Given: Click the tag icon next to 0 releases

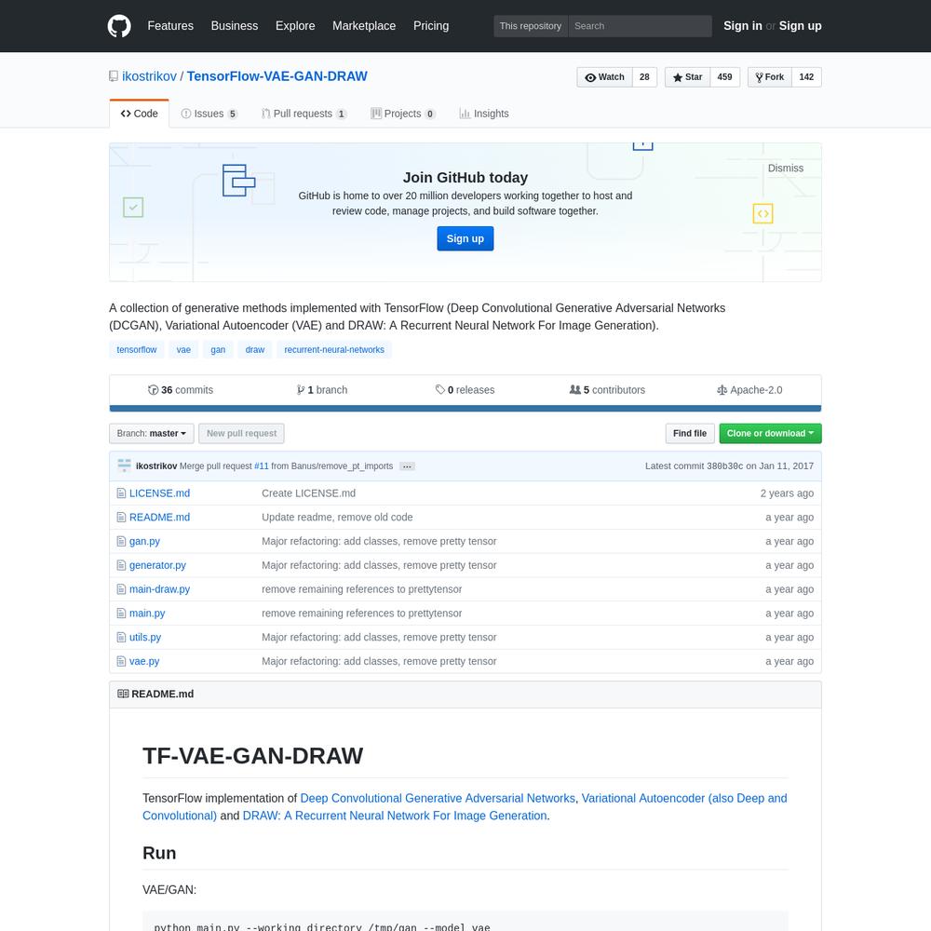Looking at the screenshot, I should [440, 389].
